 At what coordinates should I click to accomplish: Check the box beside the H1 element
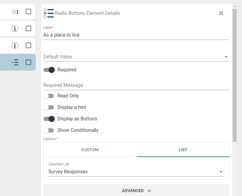pos(28,11)
